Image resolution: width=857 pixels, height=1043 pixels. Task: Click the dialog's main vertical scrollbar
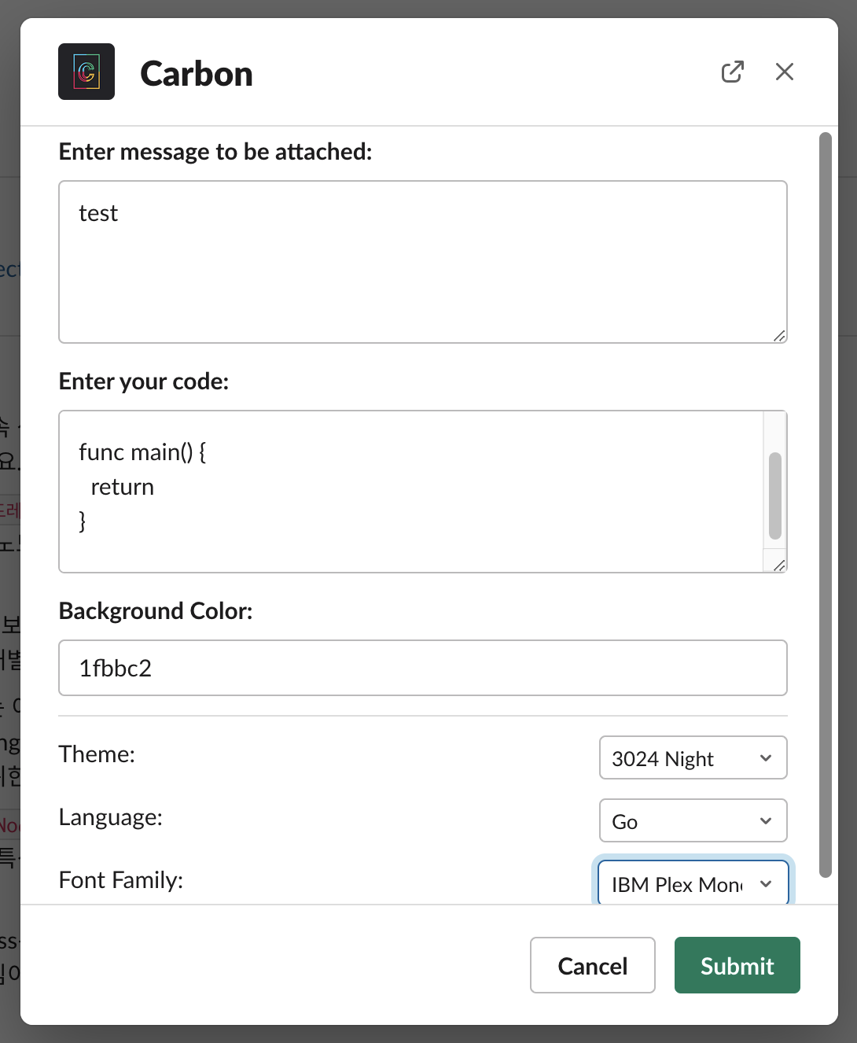(826, 504)
